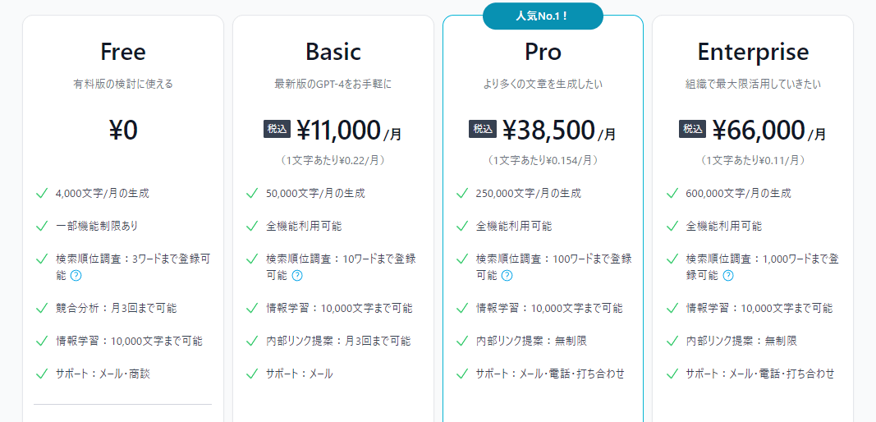
Task: Click the 税込 badge beside ¥38,500
Action: pyautogui.click(x=483, y=129)
